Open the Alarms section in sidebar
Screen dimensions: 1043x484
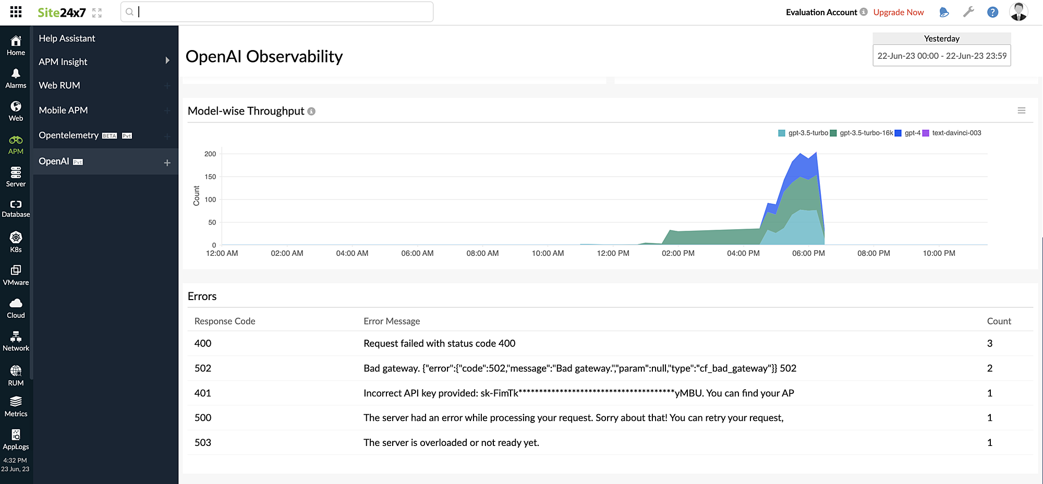tap(15, 77)
